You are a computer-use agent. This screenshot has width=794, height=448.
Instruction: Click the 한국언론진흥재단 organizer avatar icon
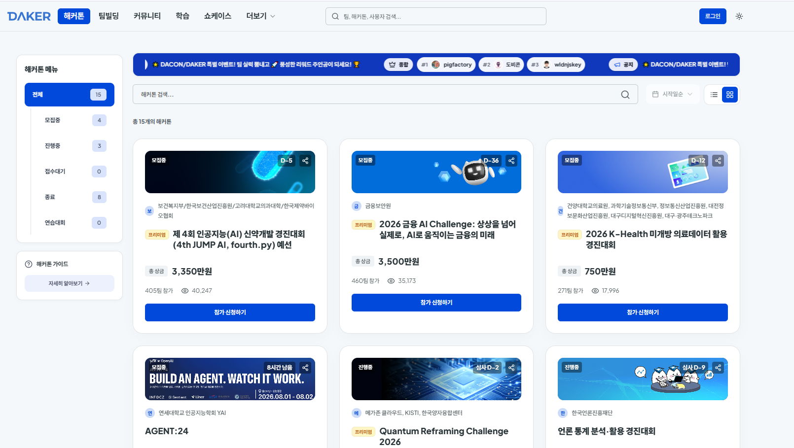(x=563, y=413)
